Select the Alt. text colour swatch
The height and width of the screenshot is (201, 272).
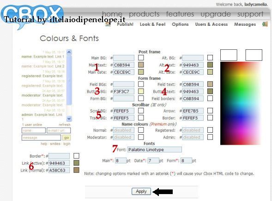pos(210,65)
